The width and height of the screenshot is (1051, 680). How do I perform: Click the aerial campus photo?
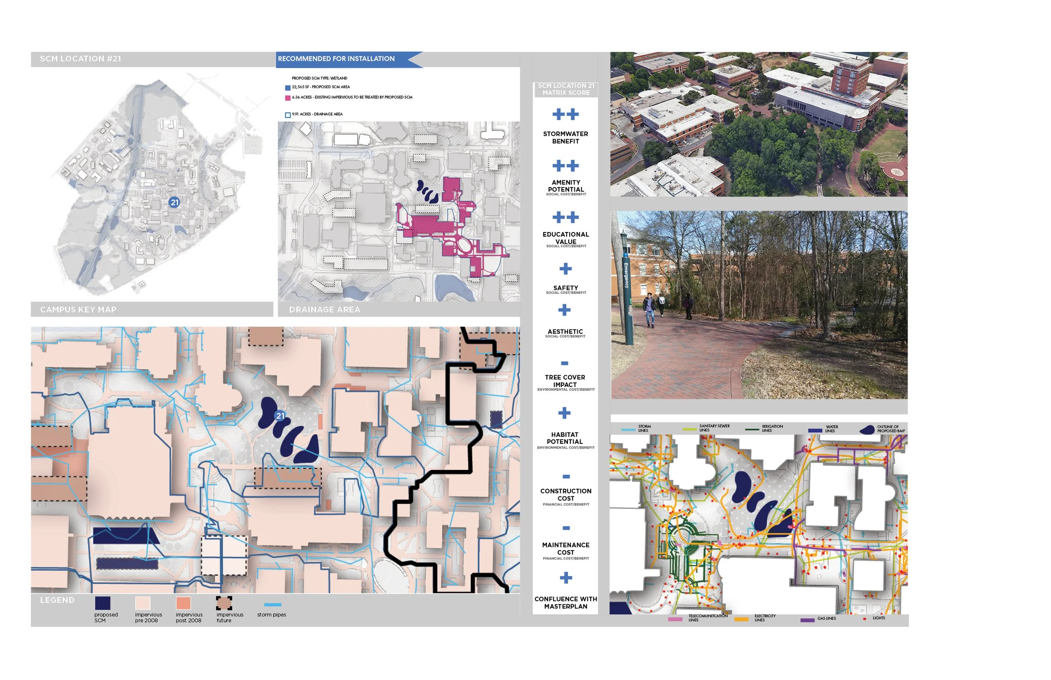759,124
